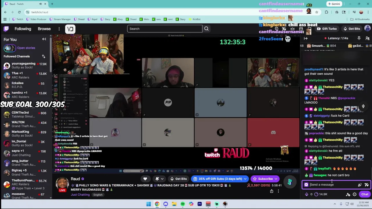The width and height of the screenshot is (372, 209).
Task: Open celebration emote icon in chat box
Action: [x=360, y=185]
